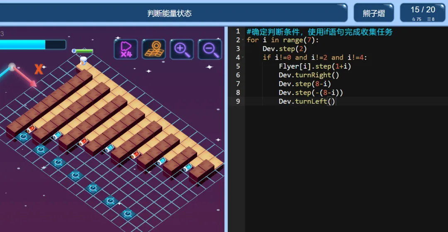
Task: Click the zoom in magnifier icon
Action: click(182, 49)
